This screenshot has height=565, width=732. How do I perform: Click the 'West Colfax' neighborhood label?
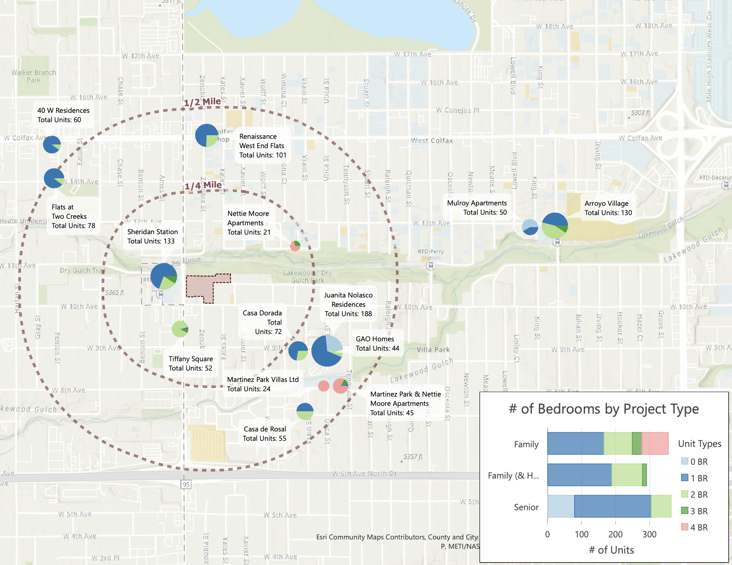click(432, 141)
